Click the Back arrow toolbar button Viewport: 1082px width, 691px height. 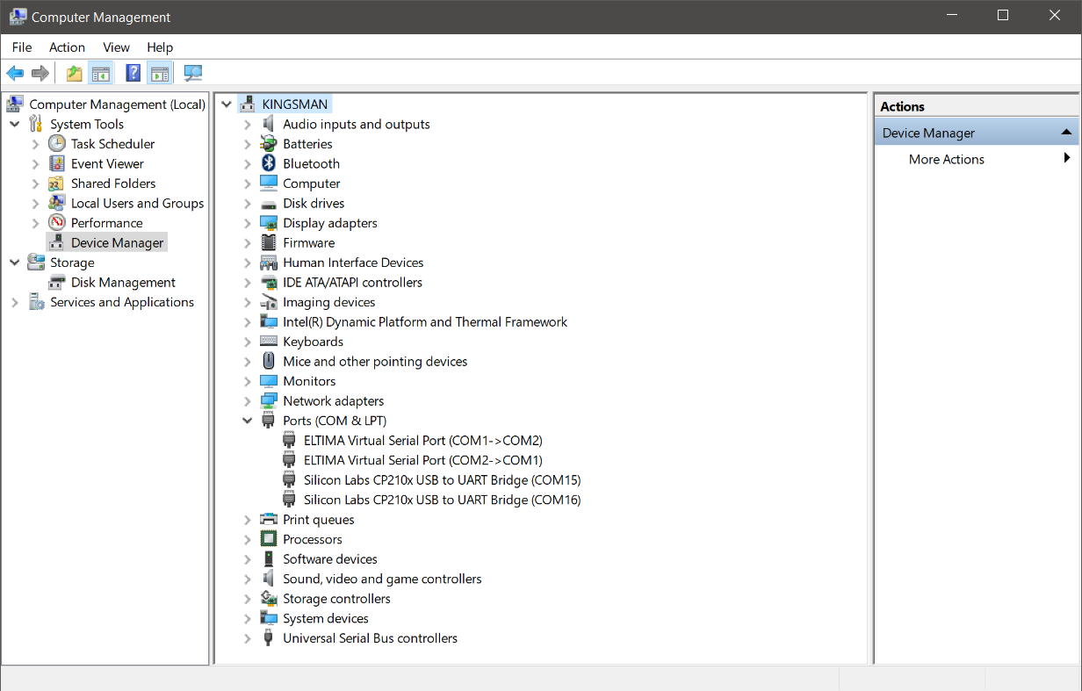(x=15, y=73)
